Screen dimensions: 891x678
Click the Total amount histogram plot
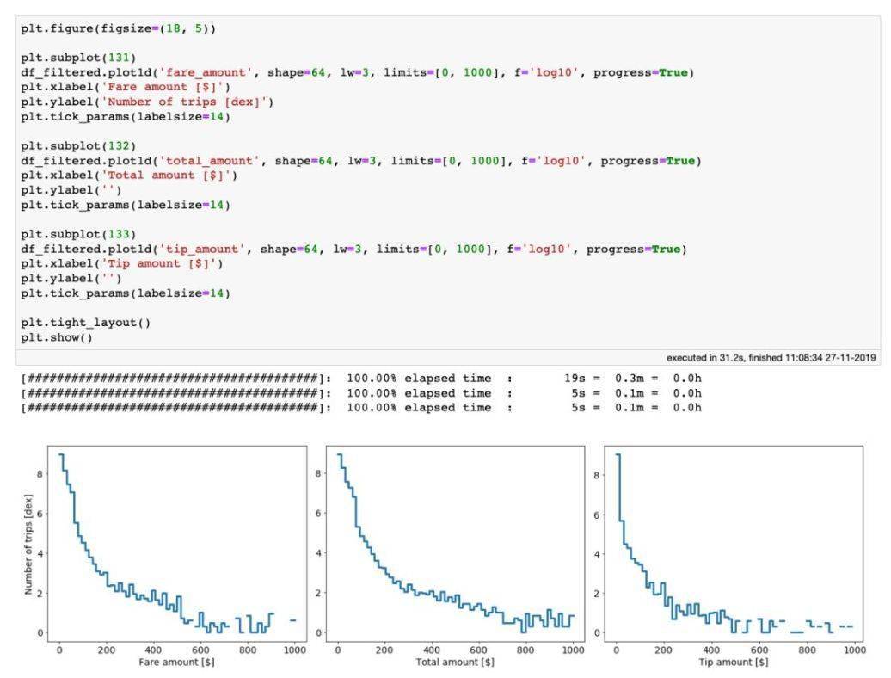click(455, 543)
